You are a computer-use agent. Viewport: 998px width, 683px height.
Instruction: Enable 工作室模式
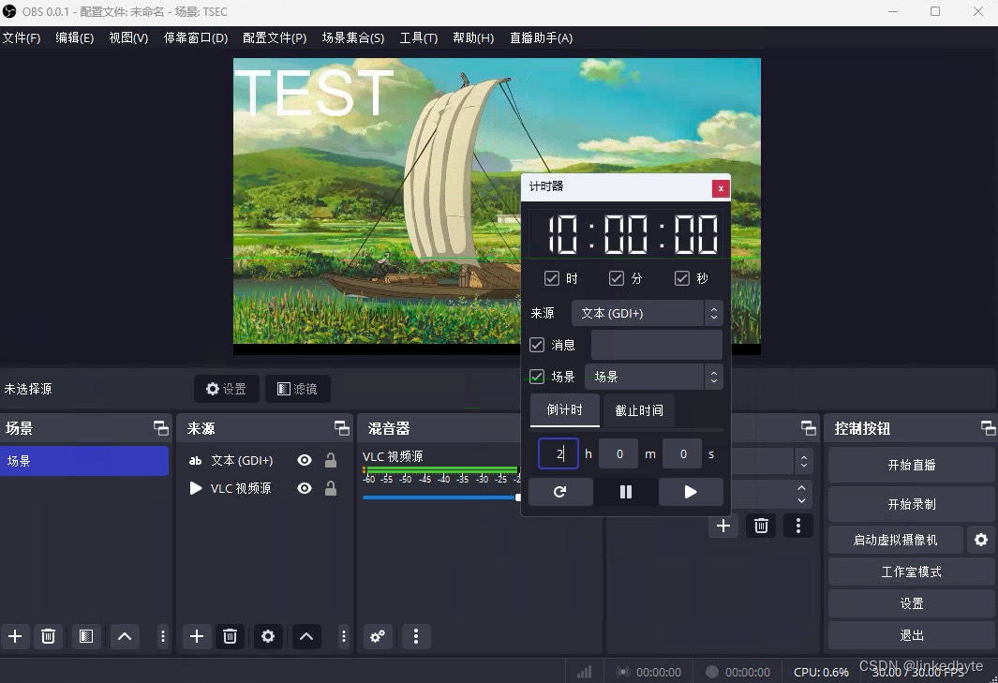tap(912, 572)
